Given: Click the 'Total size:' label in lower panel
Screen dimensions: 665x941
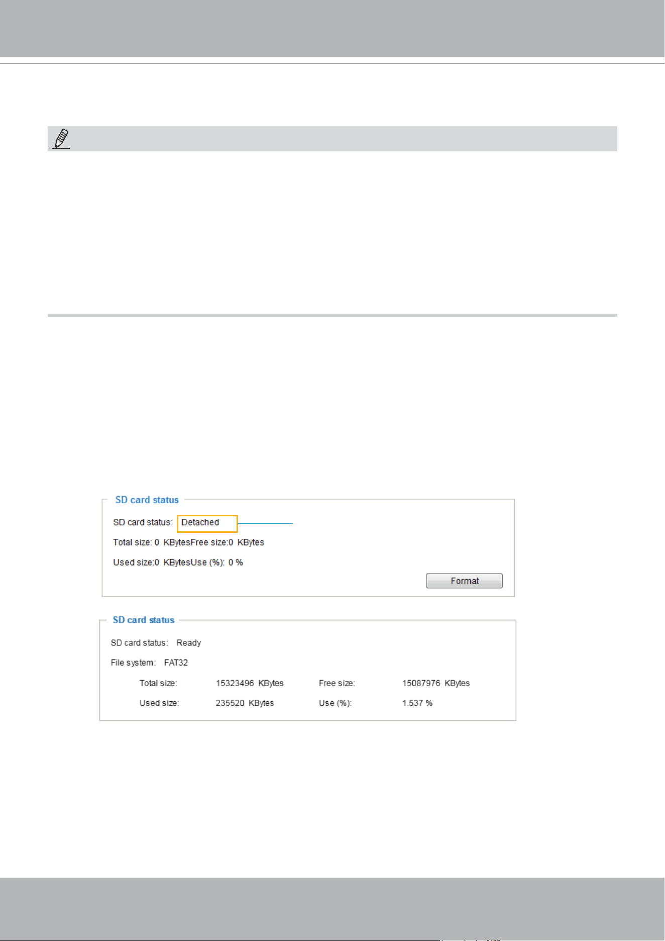Looking at the screenshot, I should click(x=158, y=683).
